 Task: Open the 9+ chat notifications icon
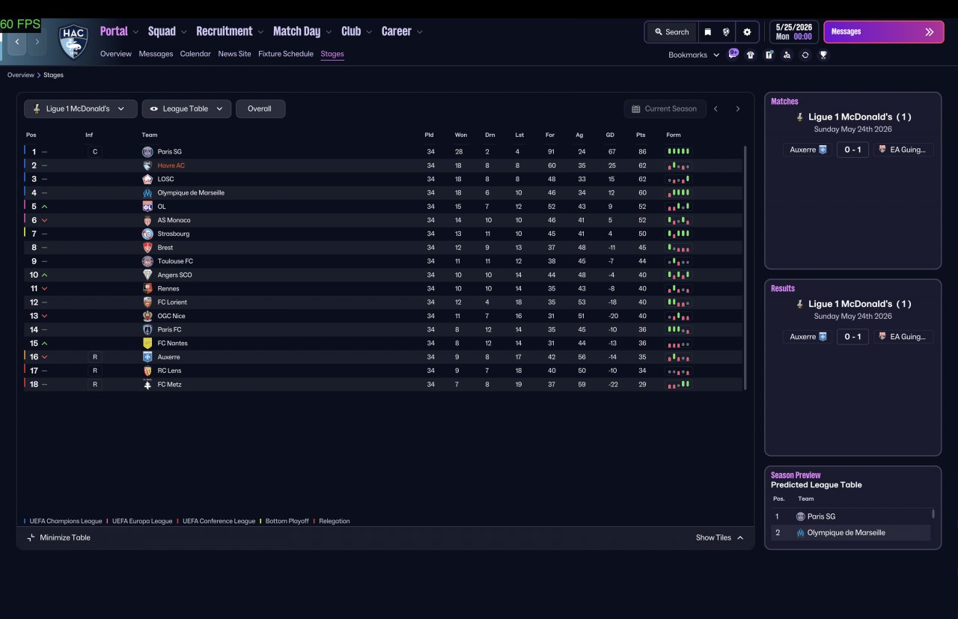point(733,54)
